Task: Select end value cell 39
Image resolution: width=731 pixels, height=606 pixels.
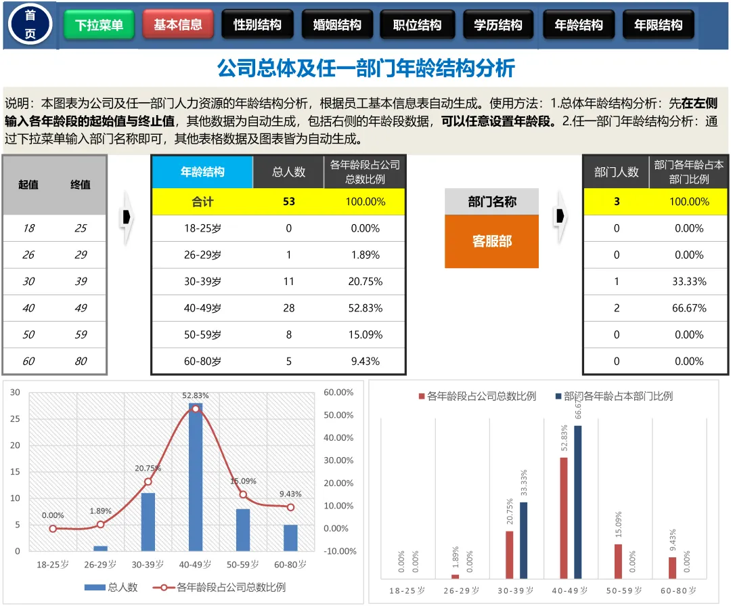Action: (x=81, y=281)
